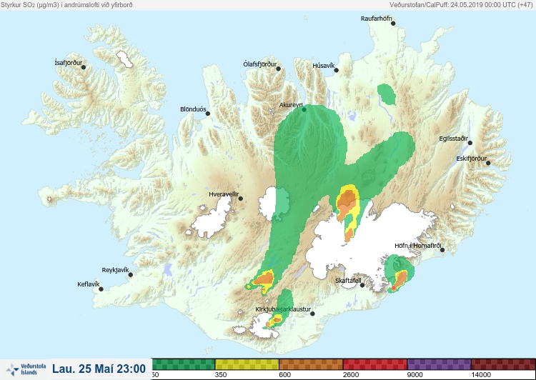The width and height of the screenshot is (536, 380).
Task: Click the Hveravellir marker dot
Action: click(241, 199)
